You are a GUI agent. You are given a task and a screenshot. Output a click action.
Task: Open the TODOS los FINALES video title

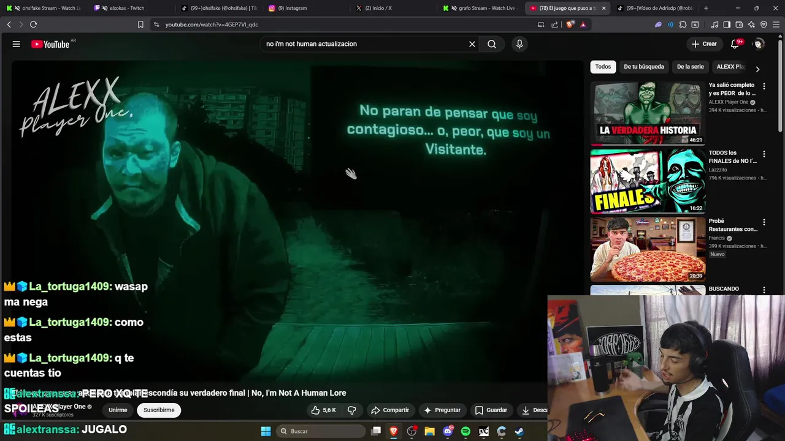click(x=733, y=157)
